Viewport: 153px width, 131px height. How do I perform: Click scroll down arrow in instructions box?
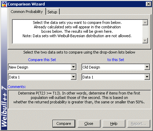click(x=145, y=40)
